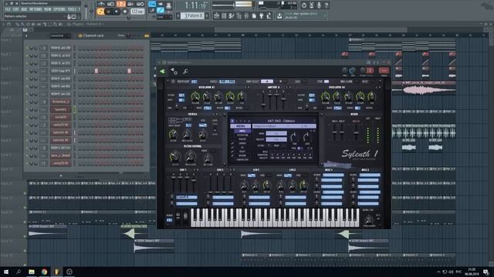
Task: Open the Misc 1 first source dropdown
Action: pyautogui.click(x=333, y=175)
